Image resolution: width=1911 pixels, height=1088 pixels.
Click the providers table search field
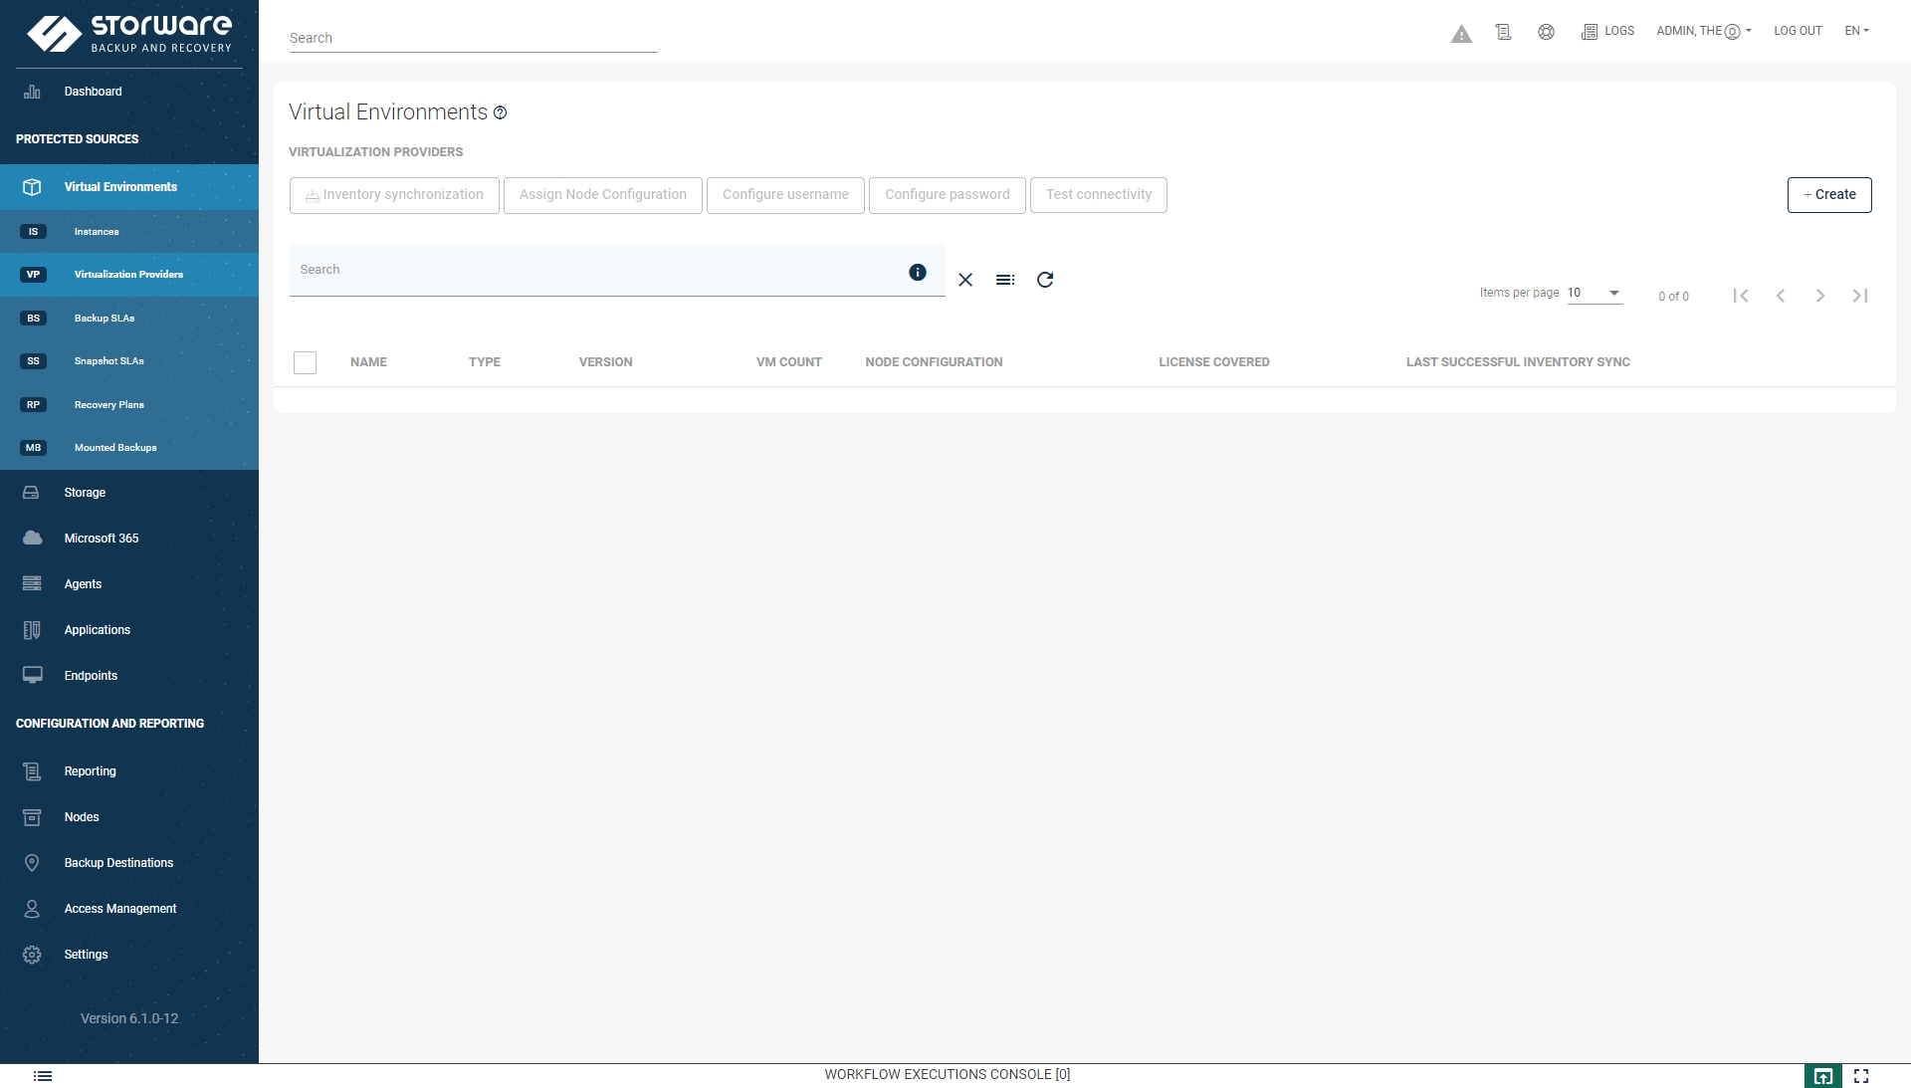(x=597, y=270)
